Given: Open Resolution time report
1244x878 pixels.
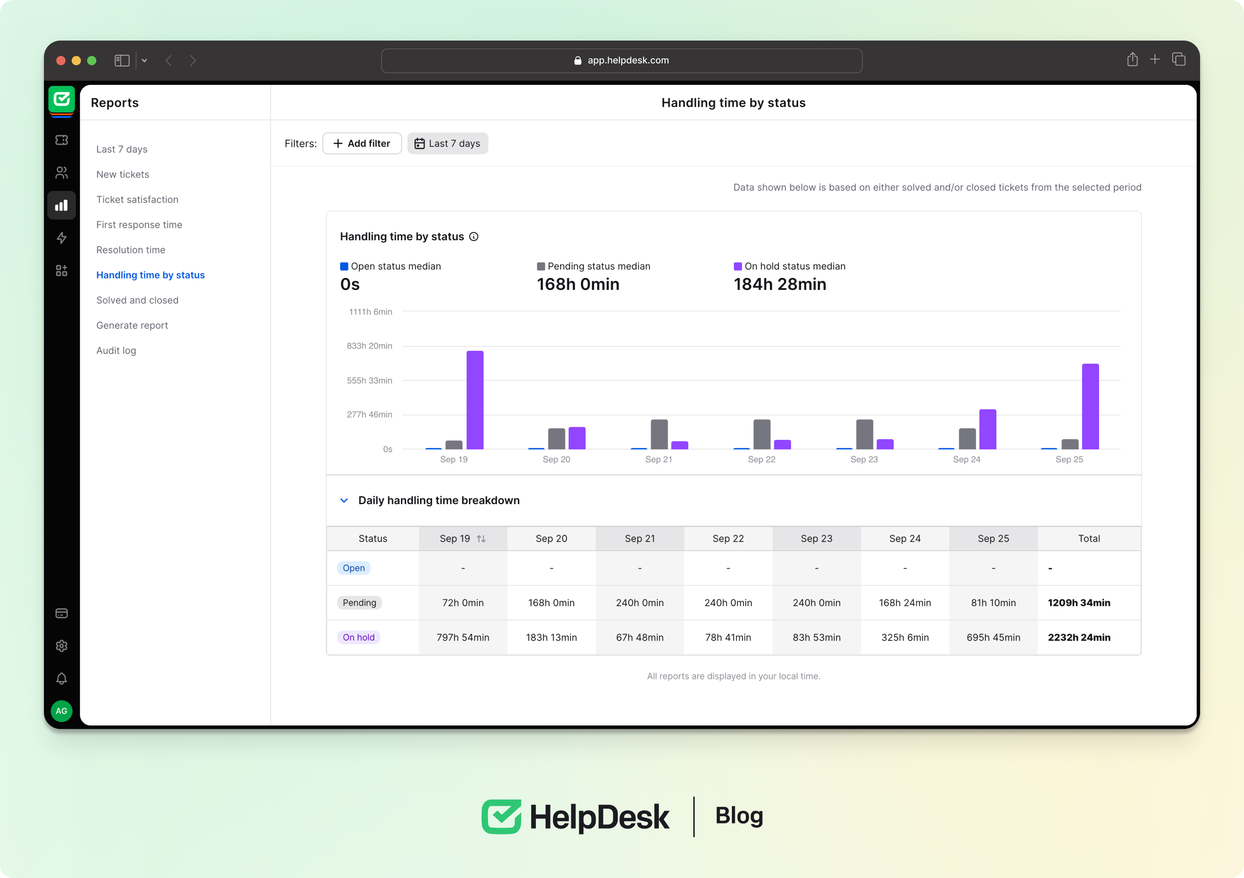Looking at the screenshot, I should click(x=131, y=250).
